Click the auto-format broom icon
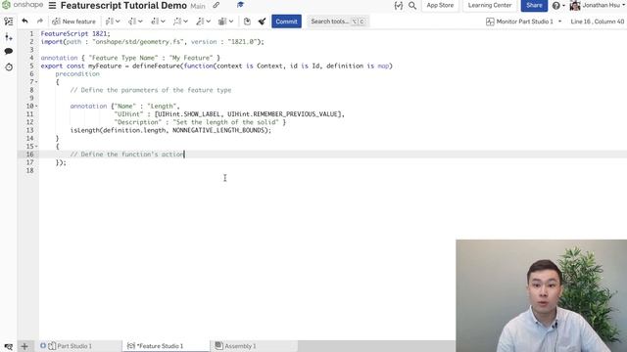627x352 pixels. pyautogui.click(x=262, y=22)
